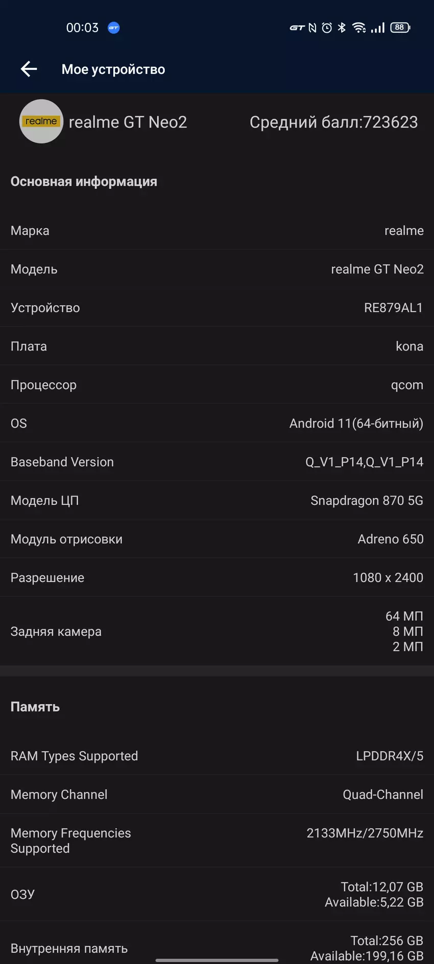Open the Android 11 OS row
Image resolution: width=434 pixels, height=964 pixels.
coord(217,424)
